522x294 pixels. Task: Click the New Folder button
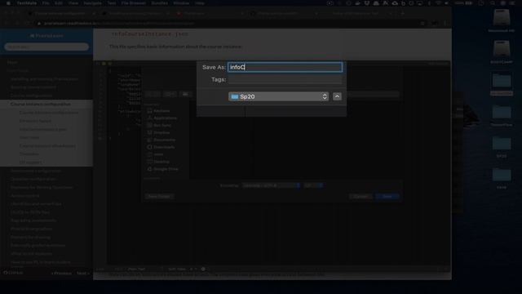159,196
